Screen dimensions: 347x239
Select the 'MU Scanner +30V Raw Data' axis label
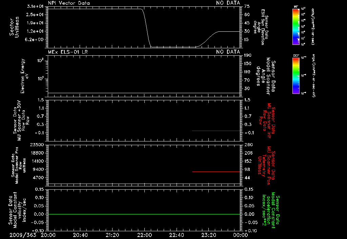point(21,121)
